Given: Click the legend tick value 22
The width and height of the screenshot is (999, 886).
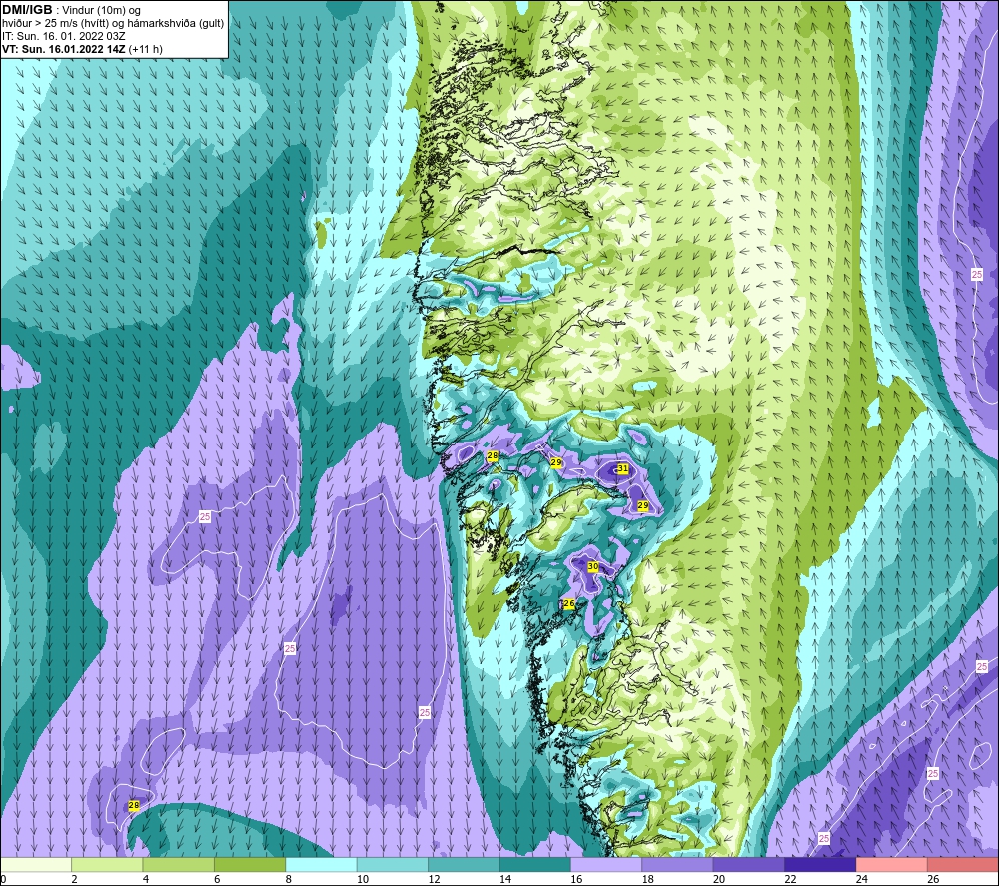Looking at the screenshot, I should pyautogui.click(x=790, y=879).
